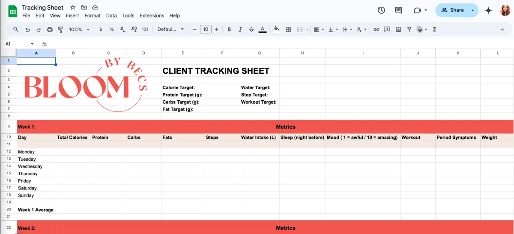Select the Monday cell
514x234 pixels.
36,152
